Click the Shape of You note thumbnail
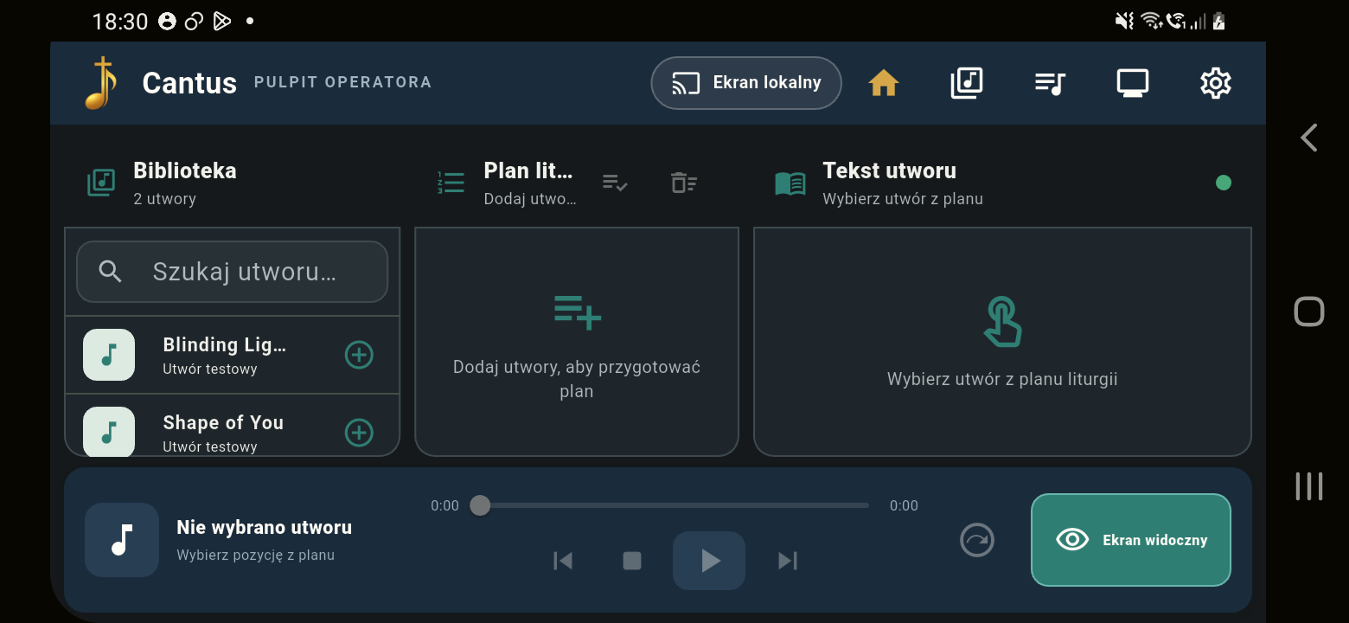The height and width of the screenshot is (623, 1349). (x=109, y=431)
